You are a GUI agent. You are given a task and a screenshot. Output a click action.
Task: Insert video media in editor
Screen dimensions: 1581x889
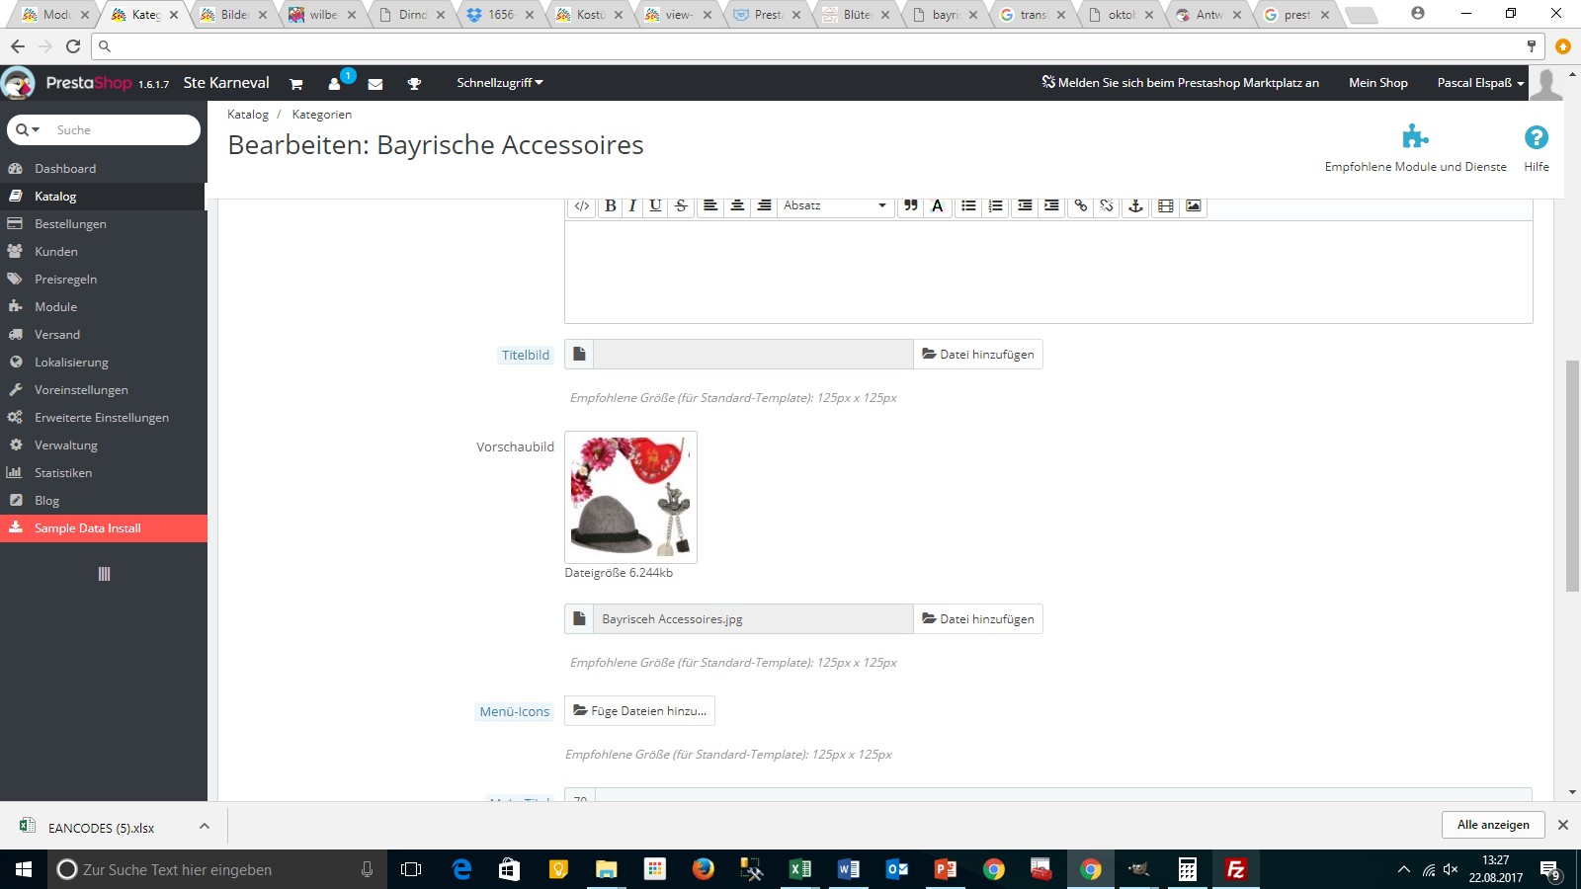tap(1166, 205)
